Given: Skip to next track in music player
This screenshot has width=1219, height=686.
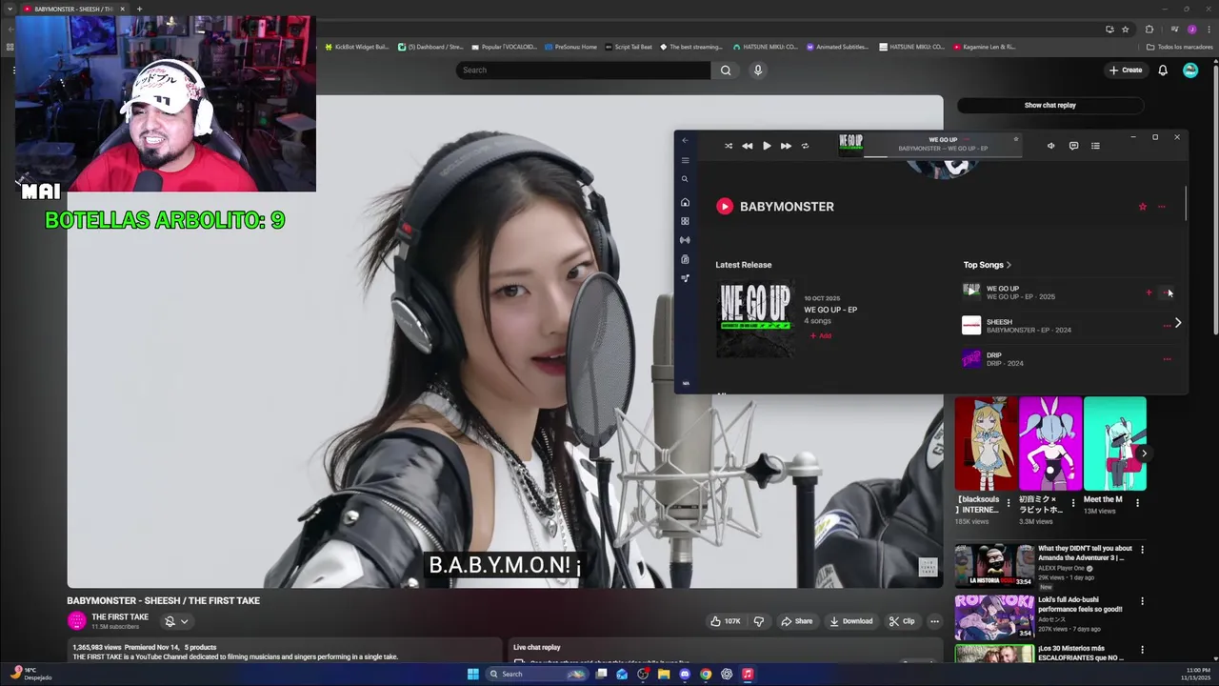Looking at the screenshot, I should (x=786, y=146).
